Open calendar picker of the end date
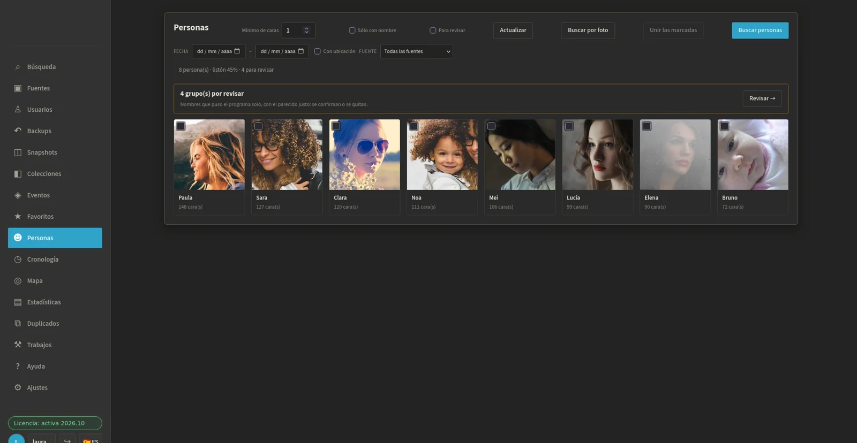The image size is (857, 443). (301, 51)
